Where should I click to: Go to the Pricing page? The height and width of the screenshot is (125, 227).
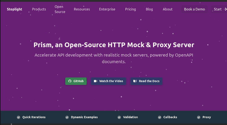coord(130,9)
